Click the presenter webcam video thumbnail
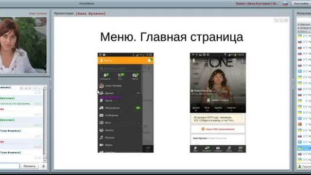The width and height of the screenshot is (311, 175). (23, 45)
